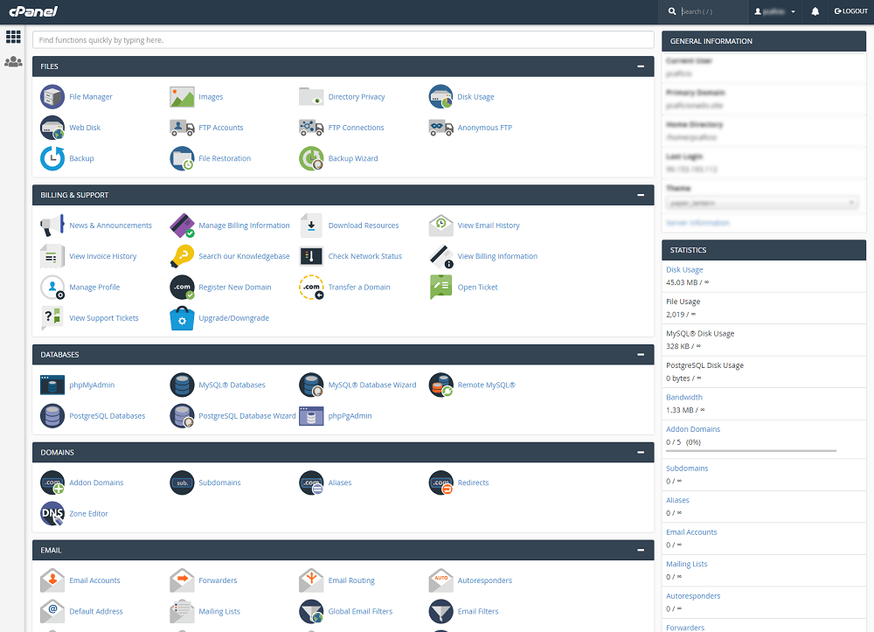Open the Anonymous FTP link

click(484, 128)
